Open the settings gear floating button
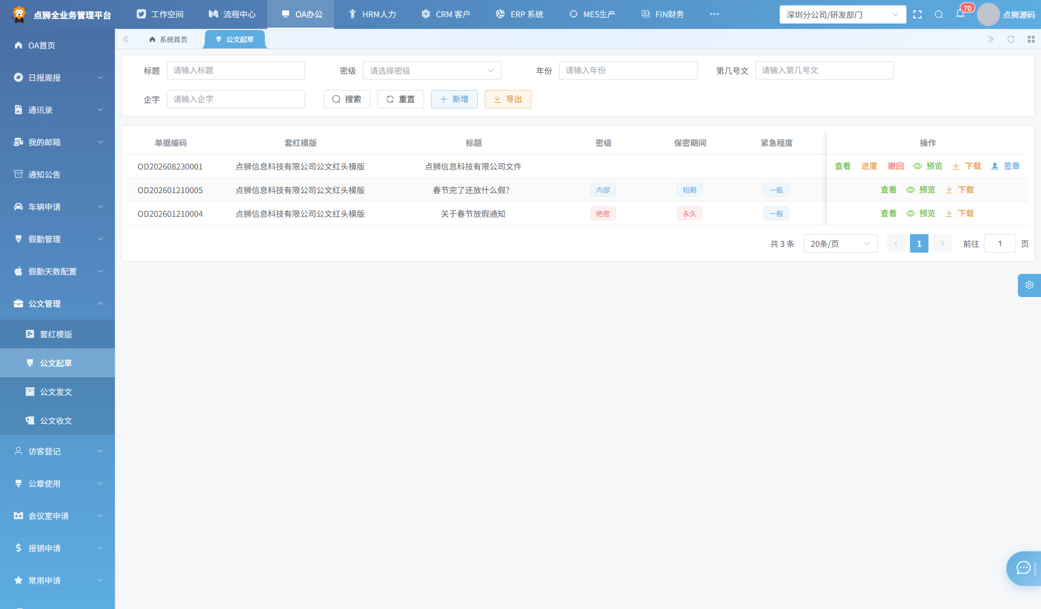 [x=1029, y=285]
